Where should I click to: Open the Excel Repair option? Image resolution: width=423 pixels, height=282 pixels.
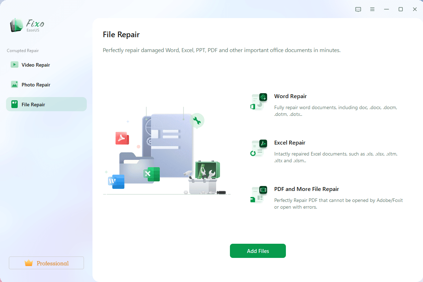click(290, 142)
